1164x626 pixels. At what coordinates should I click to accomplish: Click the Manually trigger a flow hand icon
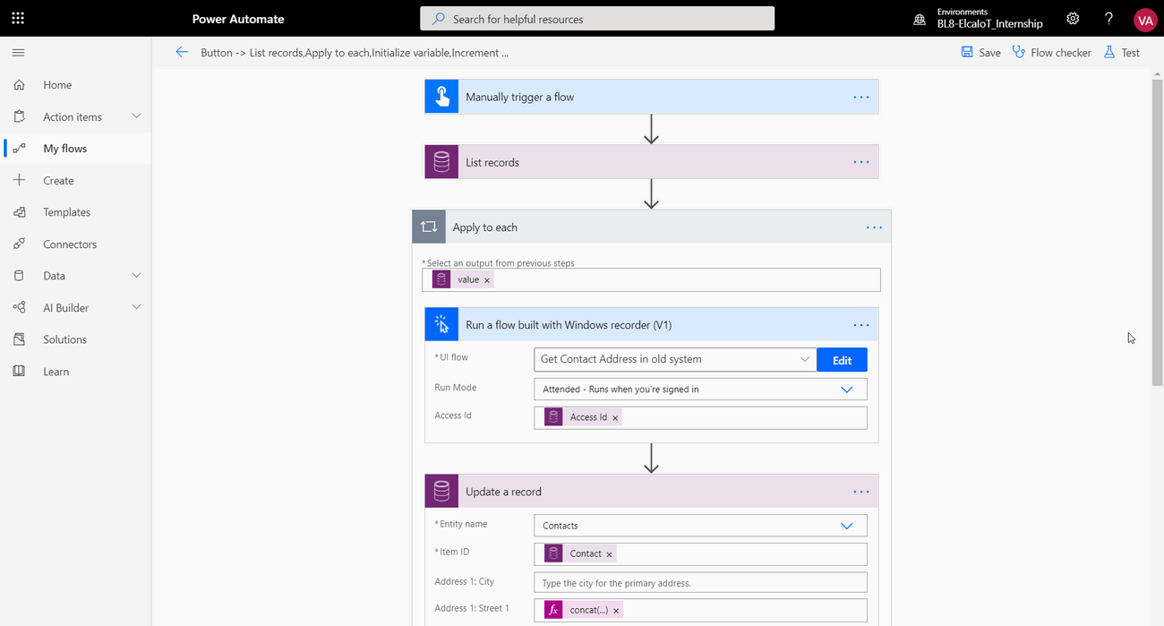coord(441,97)
